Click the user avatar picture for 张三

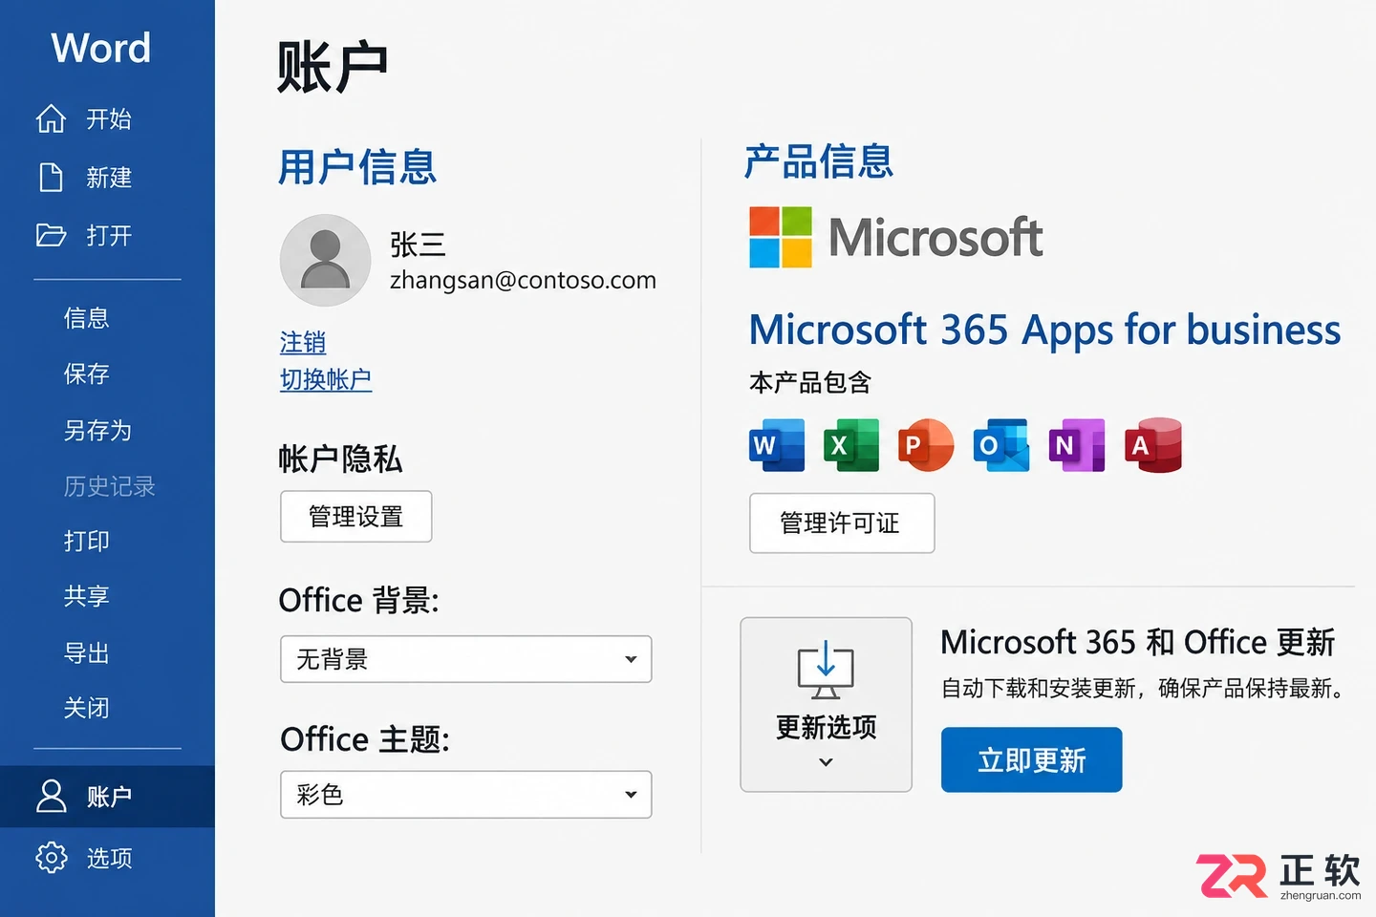pyautogui.click(x=325, y=260)
